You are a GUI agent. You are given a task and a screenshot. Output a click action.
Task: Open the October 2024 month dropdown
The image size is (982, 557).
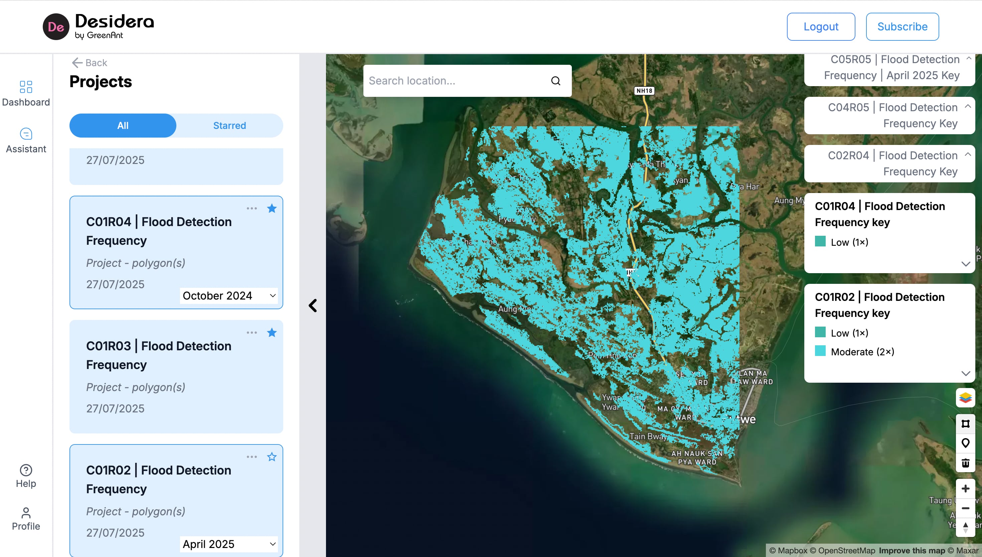click(228, 295)
